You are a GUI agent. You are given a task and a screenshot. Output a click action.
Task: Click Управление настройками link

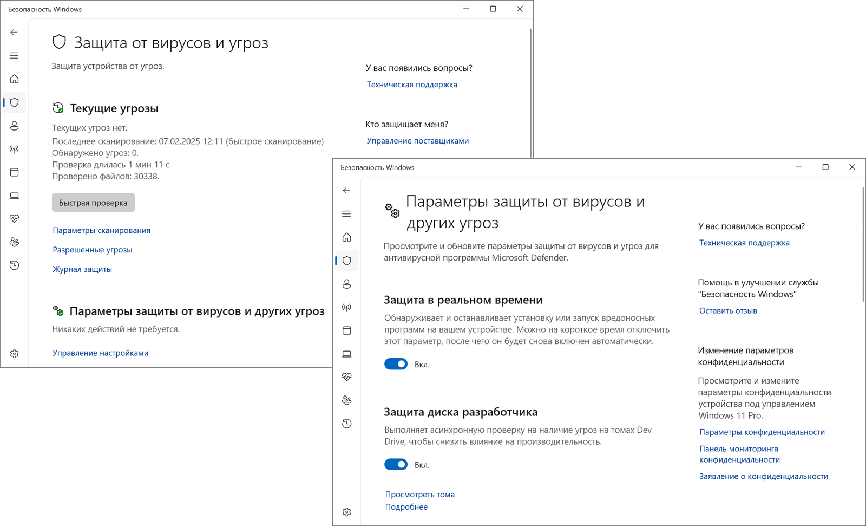(100, 353)
